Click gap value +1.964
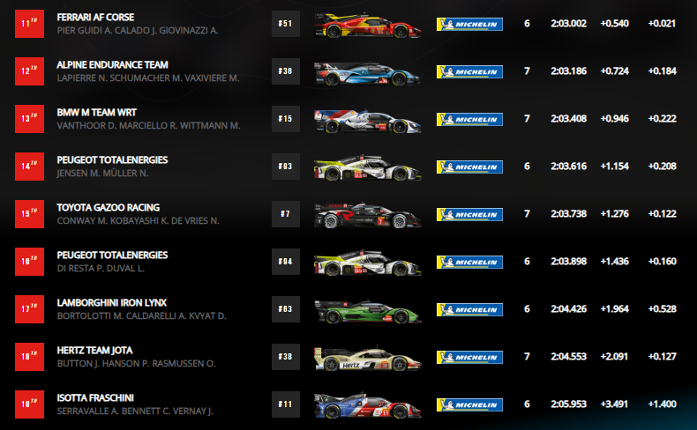 click(614, 309)
